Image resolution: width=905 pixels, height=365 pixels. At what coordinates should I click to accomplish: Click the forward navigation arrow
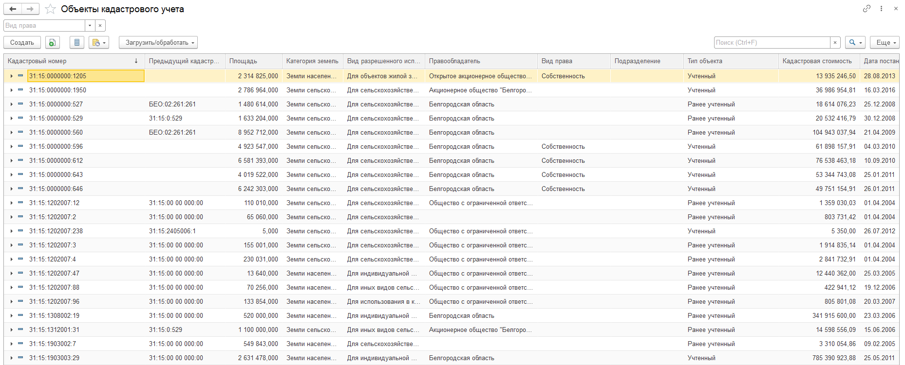(30, 9)
